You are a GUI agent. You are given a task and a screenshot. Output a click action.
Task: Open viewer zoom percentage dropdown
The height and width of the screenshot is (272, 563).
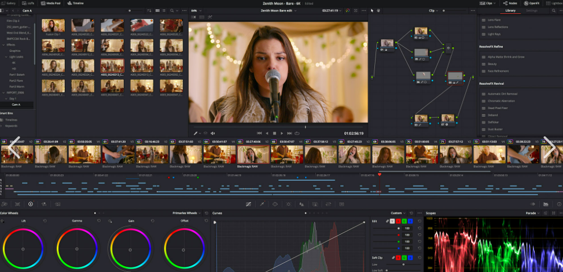[x=196, y=11]
